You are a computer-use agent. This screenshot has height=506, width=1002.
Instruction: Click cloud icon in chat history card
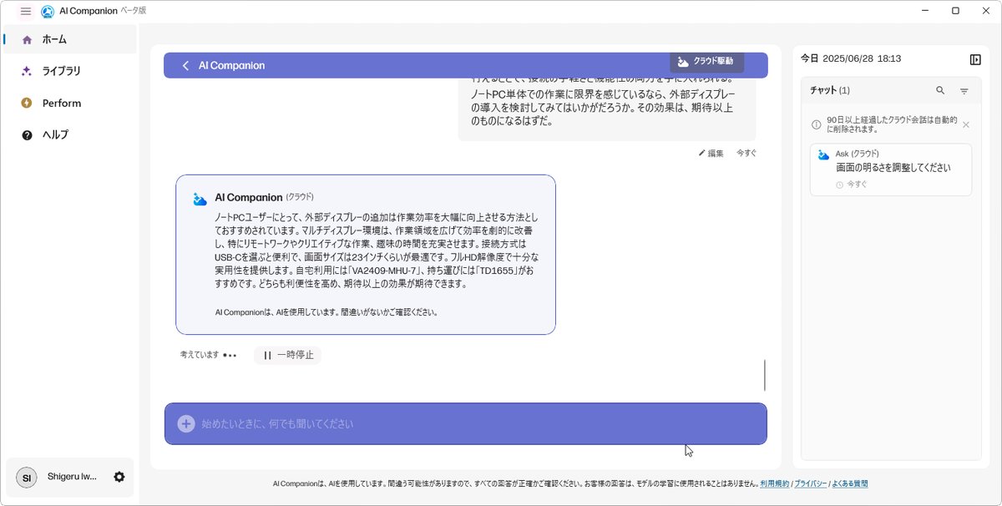pos(824,154)
